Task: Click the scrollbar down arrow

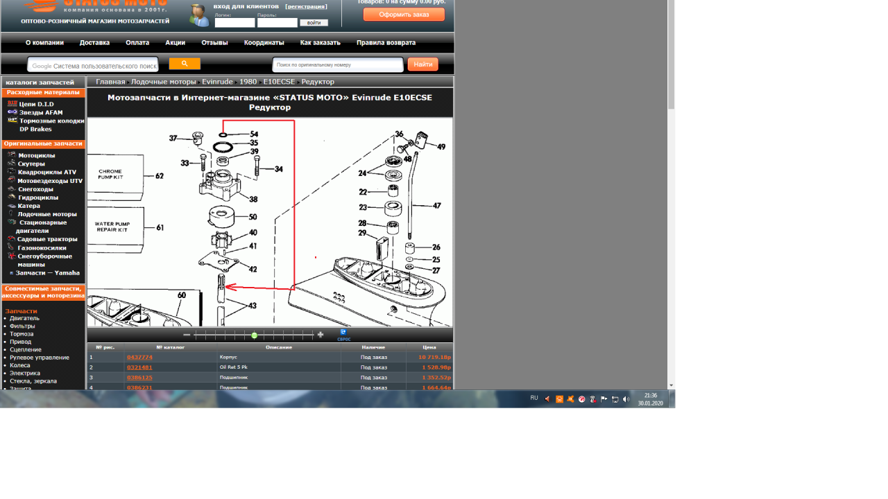Action: (x=672, y=385)
